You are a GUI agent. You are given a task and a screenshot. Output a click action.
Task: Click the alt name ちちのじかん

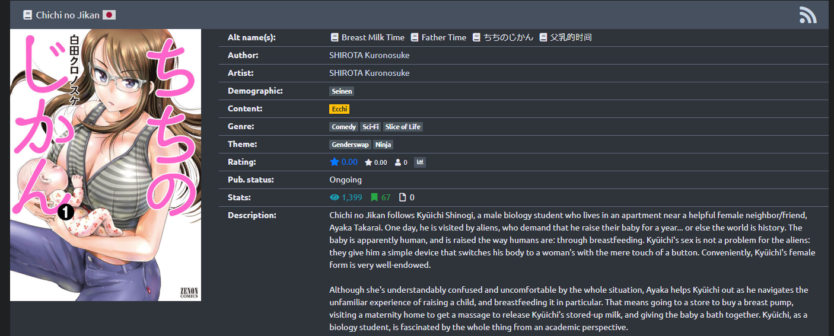click(x=508, y=37)
